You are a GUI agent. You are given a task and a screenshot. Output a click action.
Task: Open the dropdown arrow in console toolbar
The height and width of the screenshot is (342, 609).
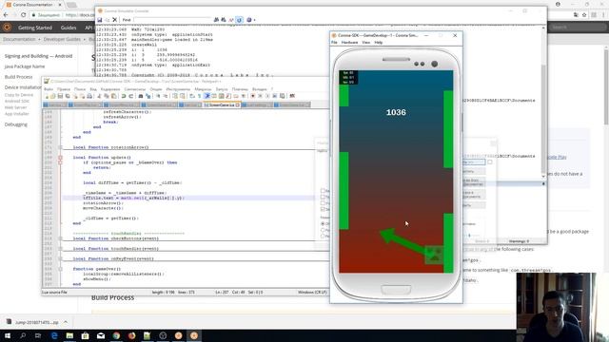pyautogui.click(x=254, y=20)
